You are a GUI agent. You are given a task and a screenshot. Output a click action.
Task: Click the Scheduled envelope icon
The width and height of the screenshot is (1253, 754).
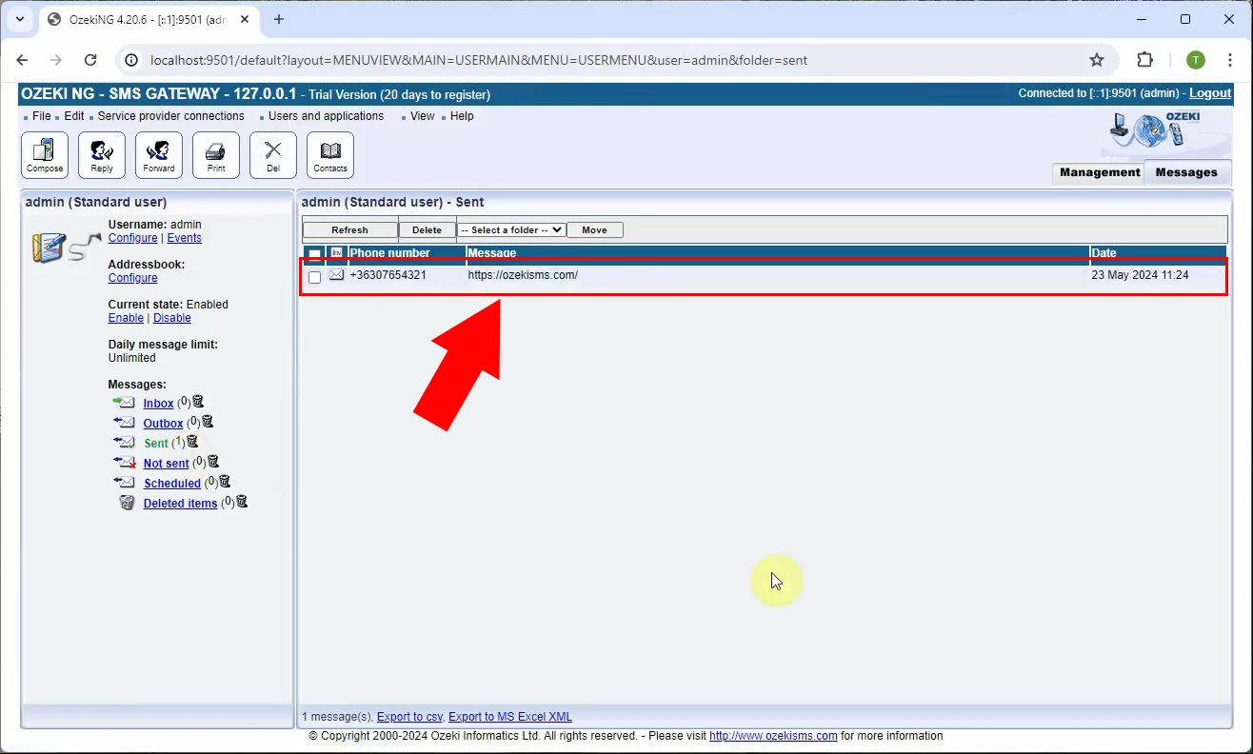(x=125, y=483)
